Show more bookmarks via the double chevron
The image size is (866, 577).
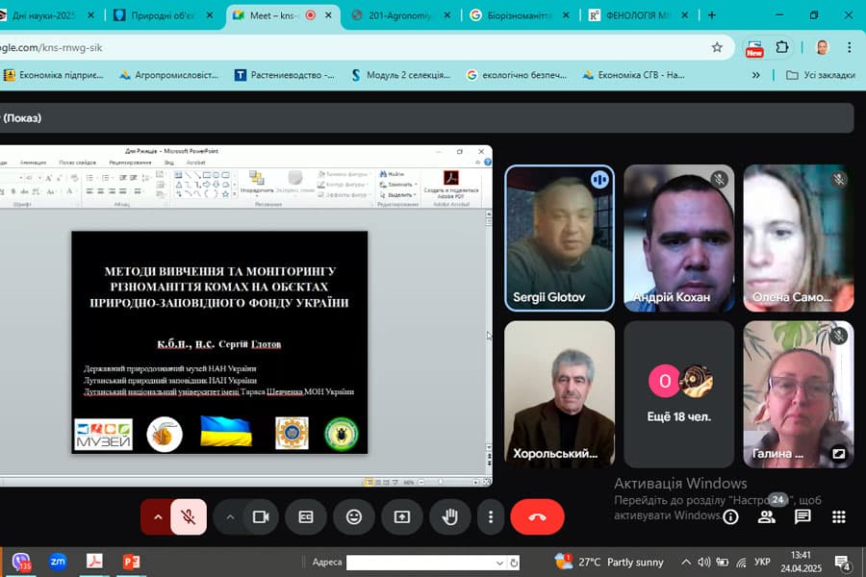756,75
